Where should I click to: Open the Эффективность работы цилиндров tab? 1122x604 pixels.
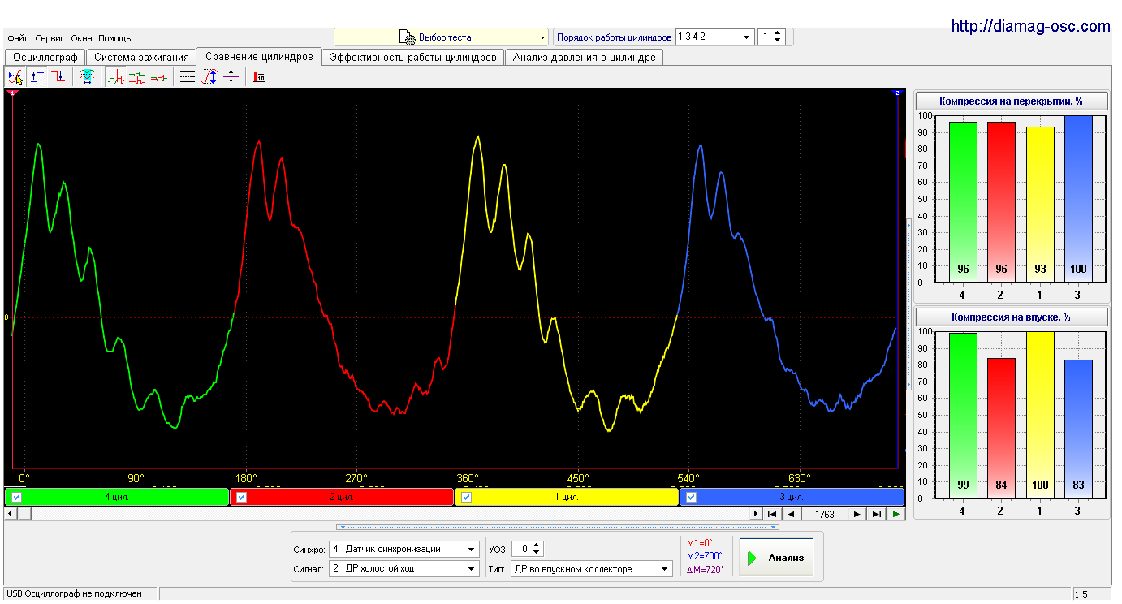pos(413,58)
